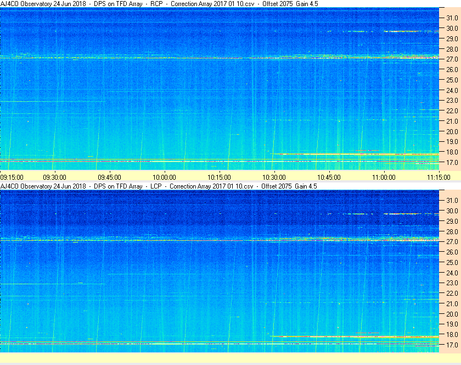Click the 19.0 frequency label on LCP plot
Viewport: 461px width, 365px height.
[452, 324]
